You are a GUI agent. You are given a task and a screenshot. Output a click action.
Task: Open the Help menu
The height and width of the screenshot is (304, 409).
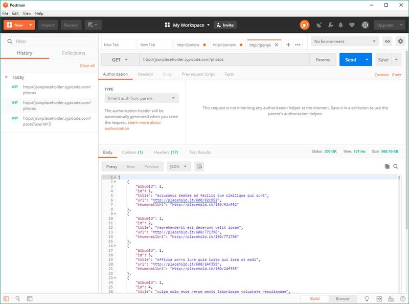(39, 13)
